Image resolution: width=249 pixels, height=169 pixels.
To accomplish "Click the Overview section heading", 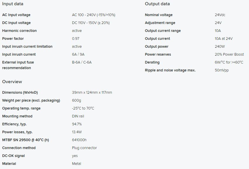I will tap(12, 82).
